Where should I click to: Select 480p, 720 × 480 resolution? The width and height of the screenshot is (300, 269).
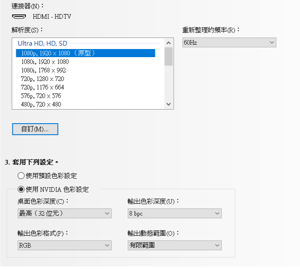(85, 104)
